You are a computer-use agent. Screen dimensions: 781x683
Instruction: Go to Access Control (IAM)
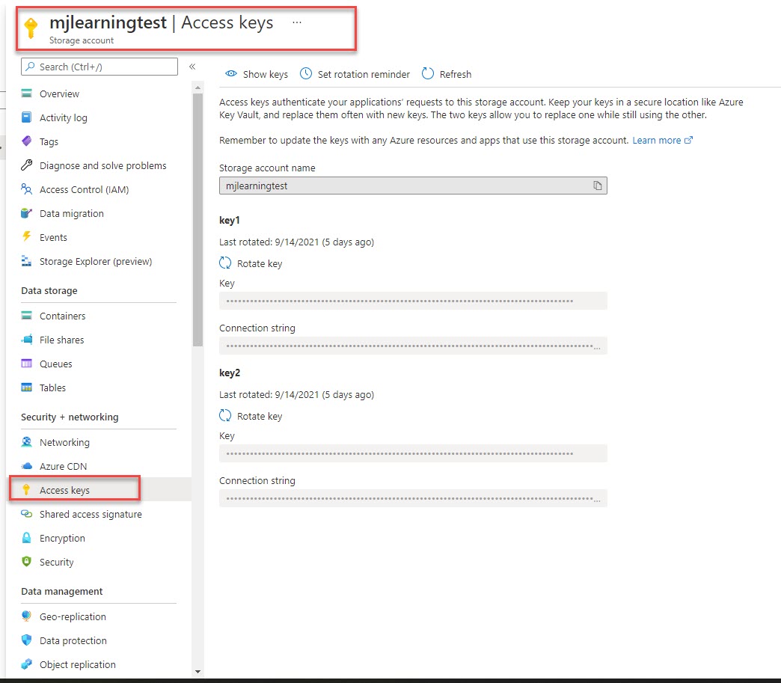coord(84,189)
